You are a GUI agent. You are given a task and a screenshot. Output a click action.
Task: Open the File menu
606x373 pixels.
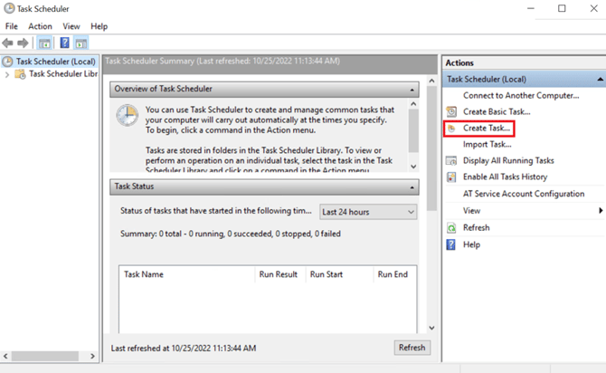[12, 26]
